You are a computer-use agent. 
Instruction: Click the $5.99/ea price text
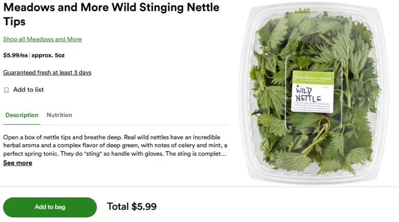click(15, 55)
